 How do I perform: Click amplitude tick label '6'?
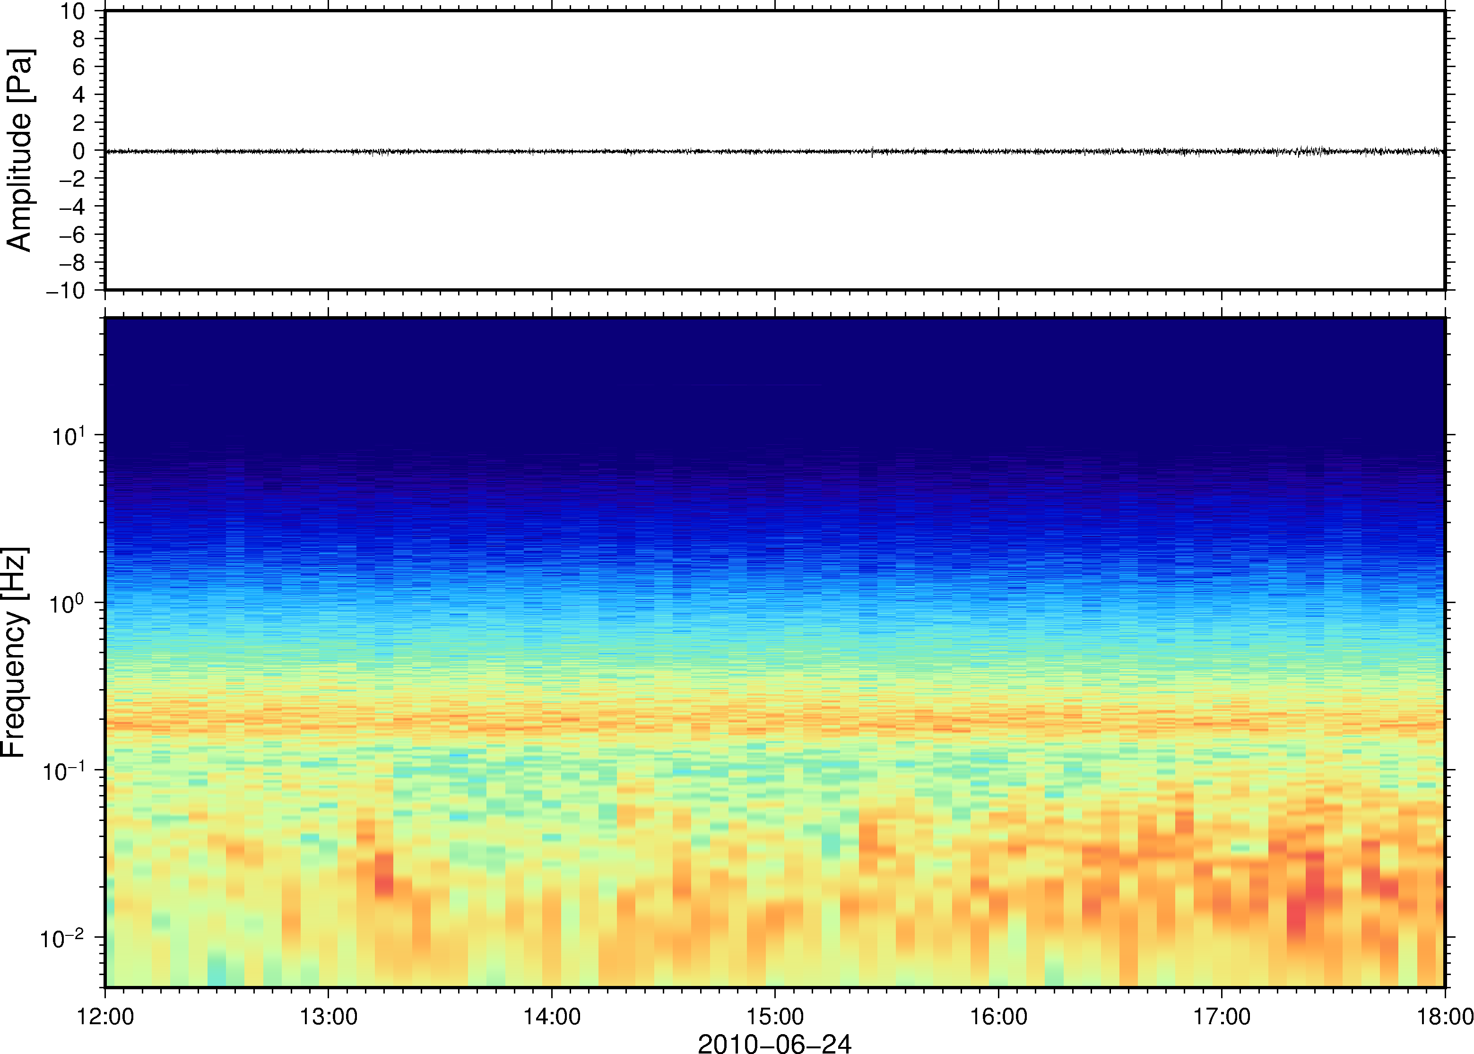[x=79, y=67]
